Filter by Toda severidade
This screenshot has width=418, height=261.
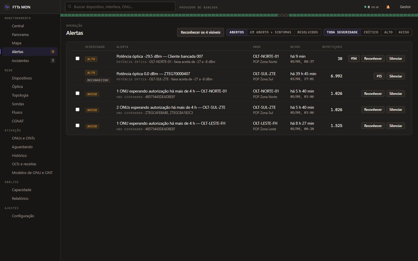coord(342,32)
